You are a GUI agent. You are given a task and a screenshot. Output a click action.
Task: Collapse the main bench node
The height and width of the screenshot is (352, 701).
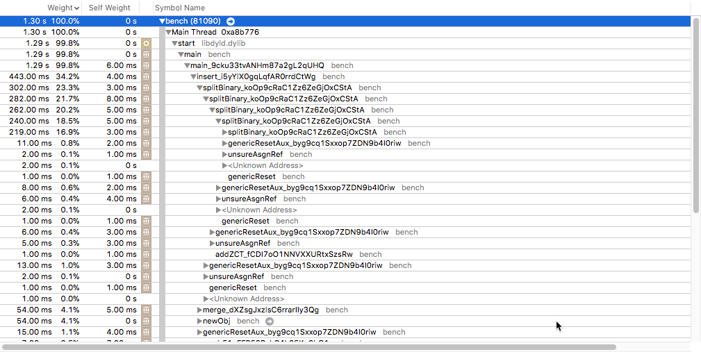(181, 54)
